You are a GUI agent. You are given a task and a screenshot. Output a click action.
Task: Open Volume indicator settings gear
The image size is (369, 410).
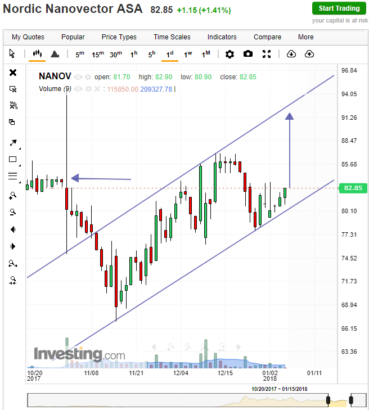(x=88, y=89)
